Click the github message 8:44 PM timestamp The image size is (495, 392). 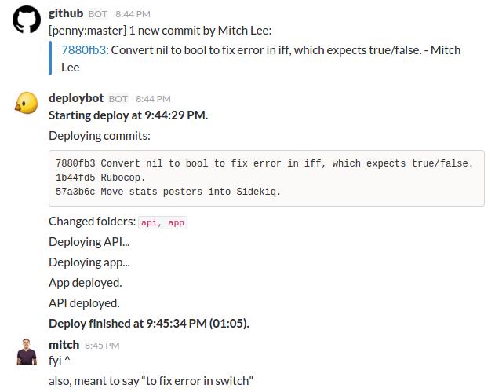coord(133,14)
